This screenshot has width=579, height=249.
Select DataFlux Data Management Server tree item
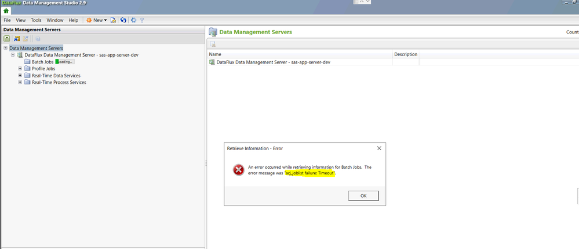82,55
